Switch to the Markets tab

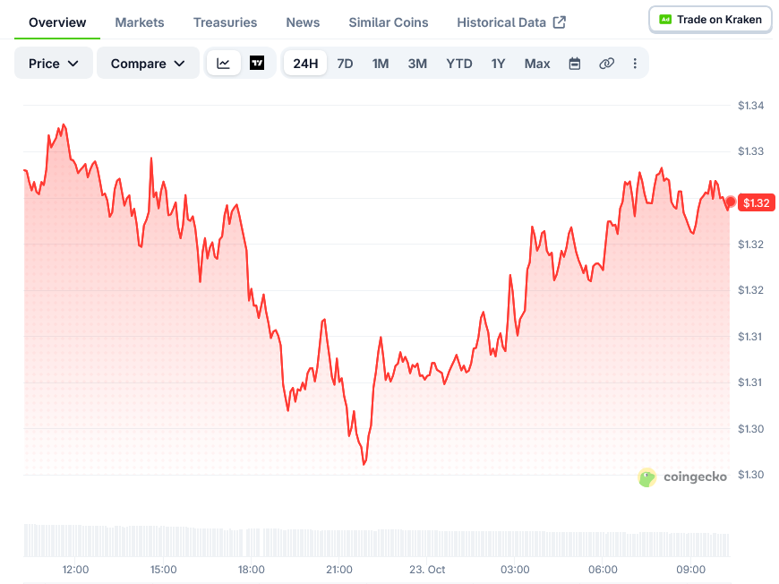click(x=140, y=22)
